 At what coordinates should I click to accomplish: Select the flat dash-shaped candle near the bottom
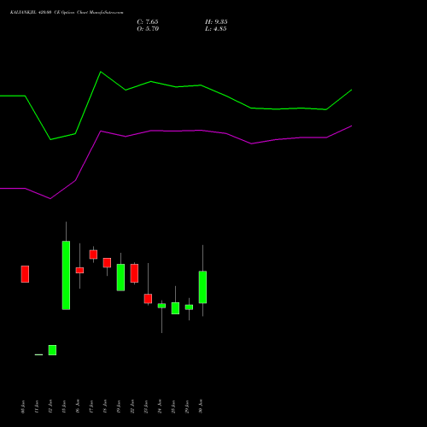coord(38,354)
